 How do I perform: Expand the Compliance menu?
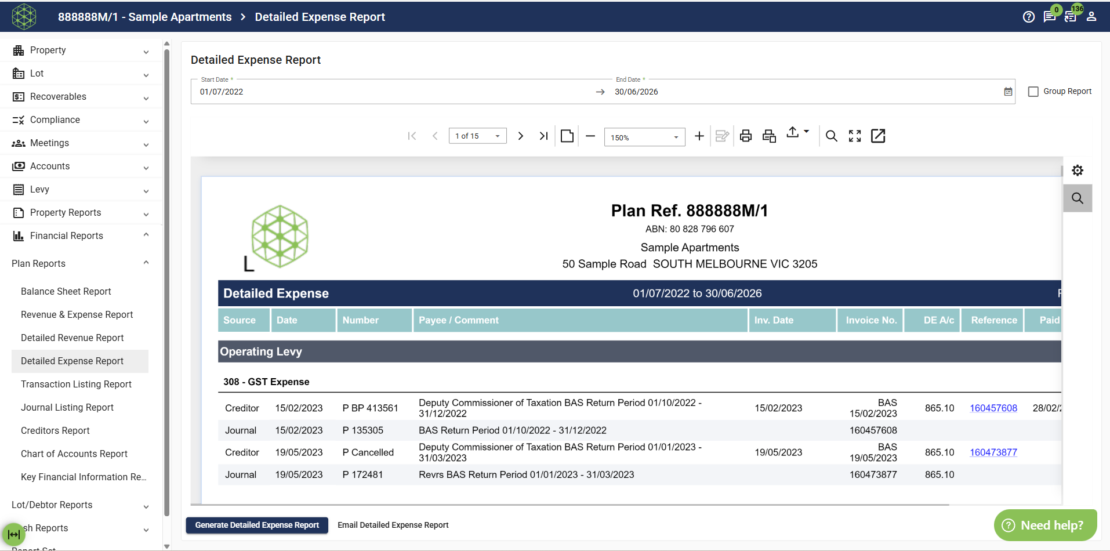click(81, 120)
